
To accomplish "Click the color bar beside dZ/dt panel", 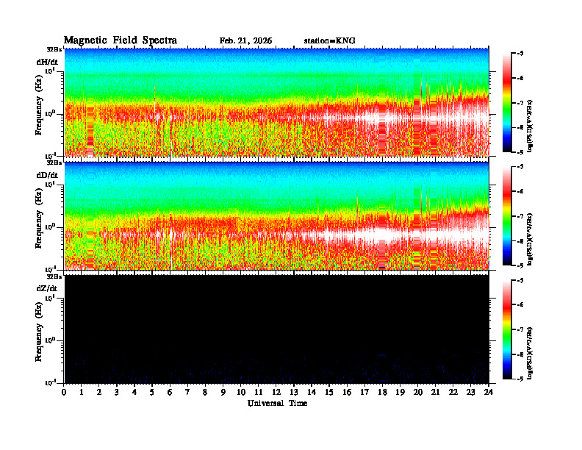I will [506, 329].
